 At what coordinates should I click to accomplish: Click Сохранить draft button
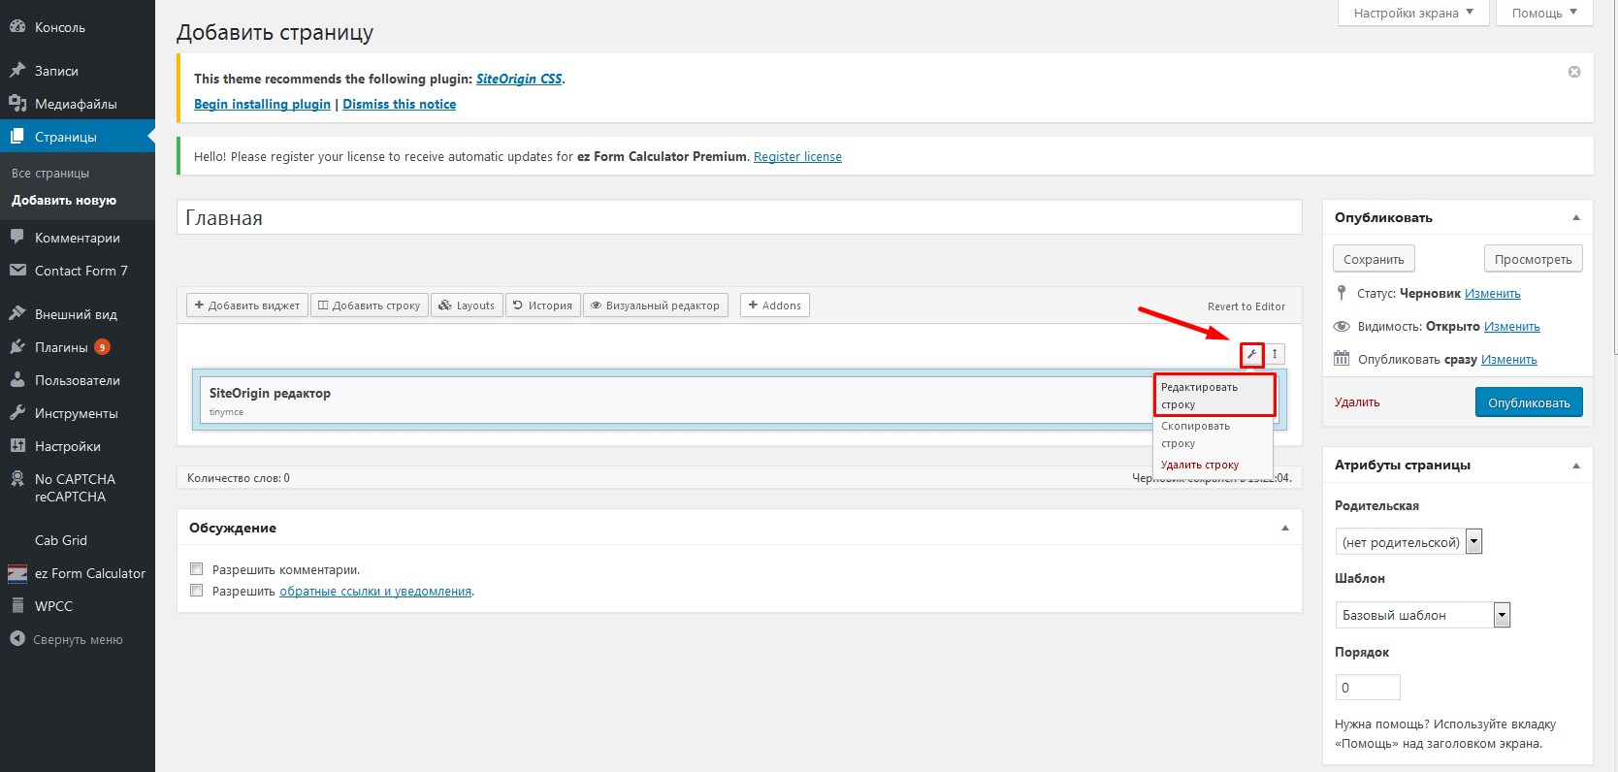[1374, 259]
